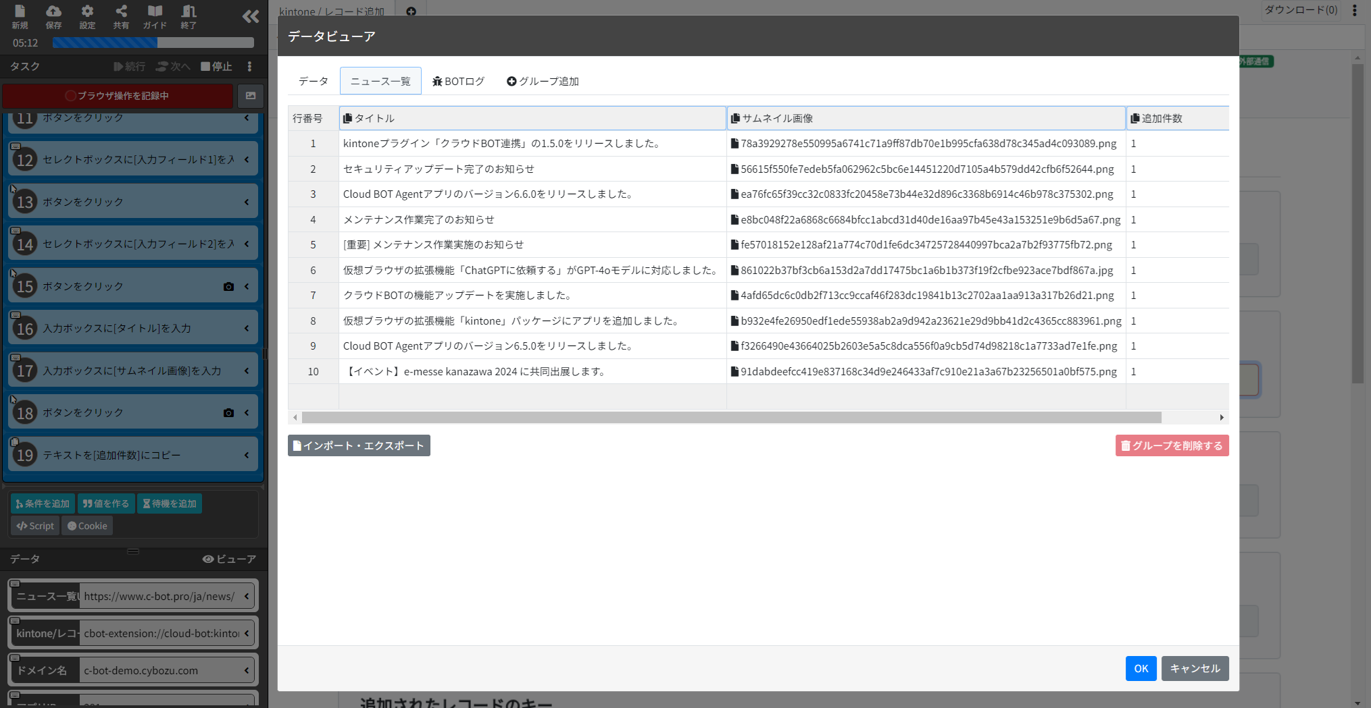Click 値を作る button

click(105, 503)
